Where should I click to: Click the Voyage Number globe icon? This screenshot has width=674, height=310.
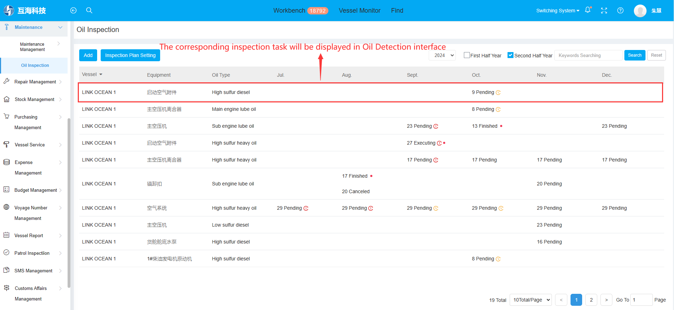(x=6, y=207)
